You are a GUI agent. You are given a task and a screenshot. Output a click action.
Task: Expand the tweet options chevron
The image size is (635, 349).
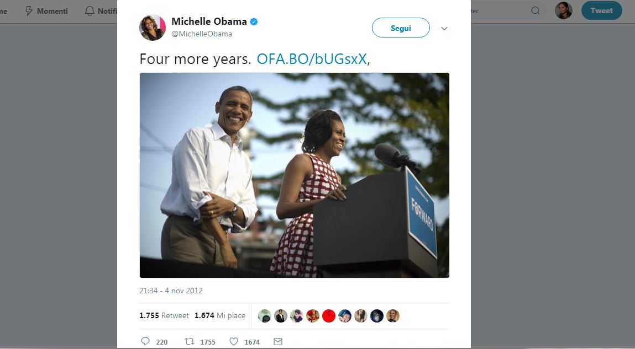coord(444,29)
